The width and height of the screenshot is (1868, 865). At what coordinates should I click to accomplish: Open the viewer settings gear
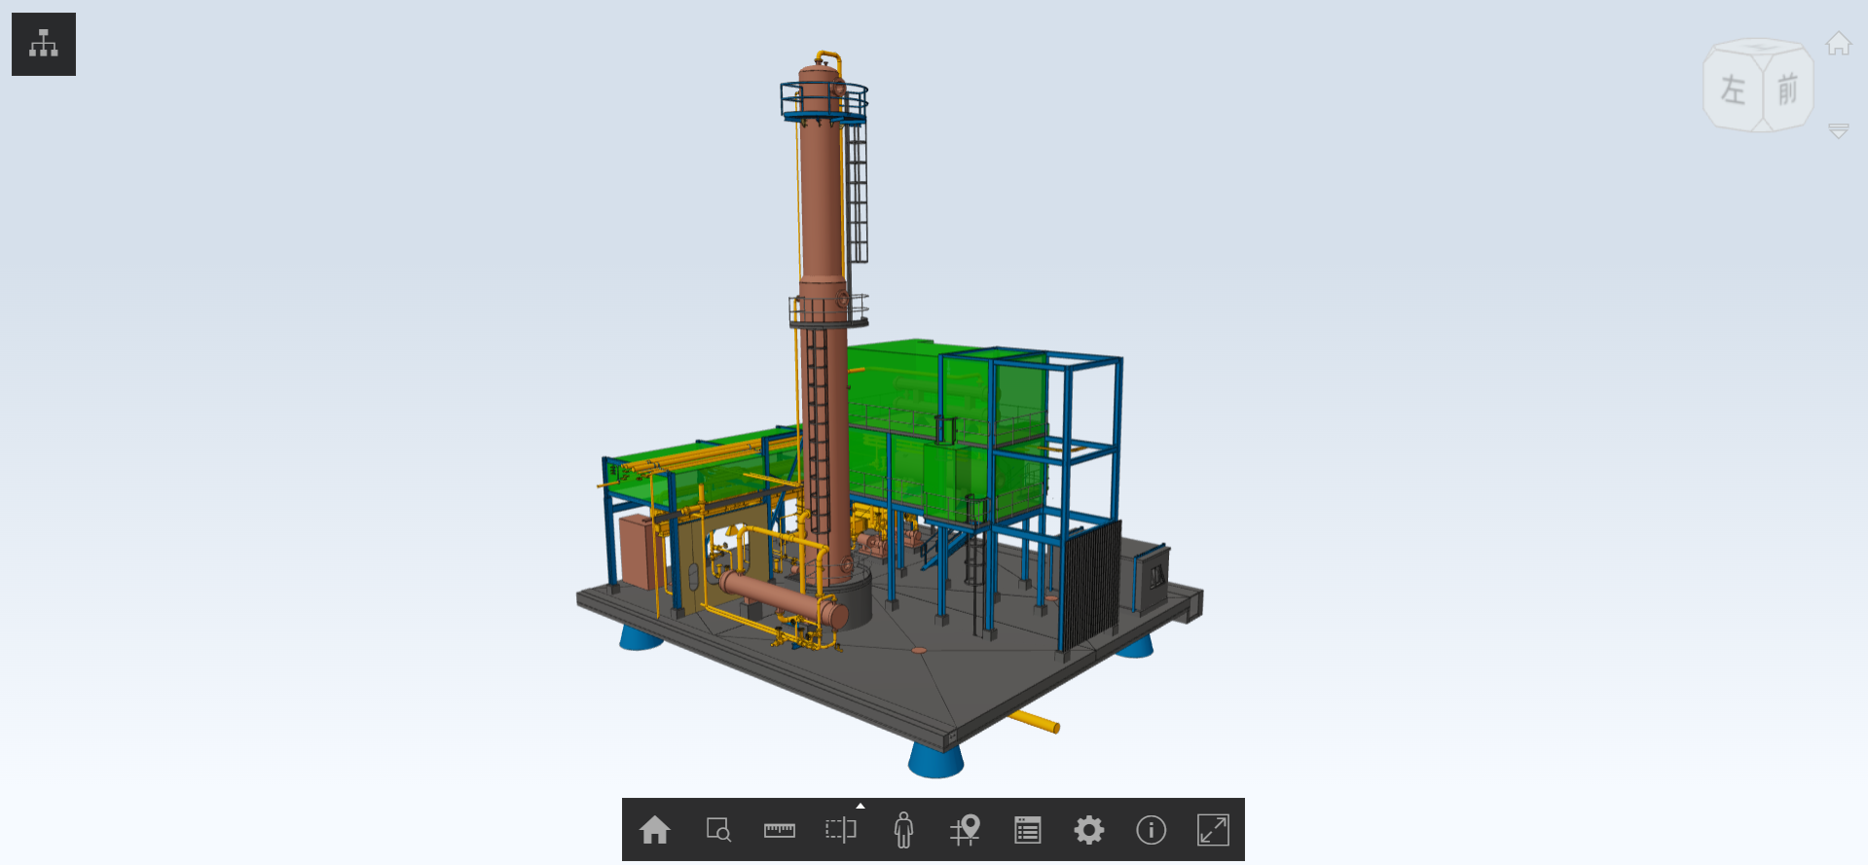coord(1088,830)
